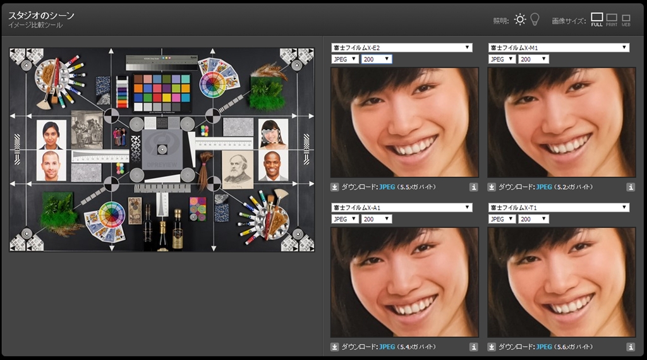Screen dimensions: 647x360
Task: Click the DPREVIEW gray card in scene center
Action: pos(162,149)
